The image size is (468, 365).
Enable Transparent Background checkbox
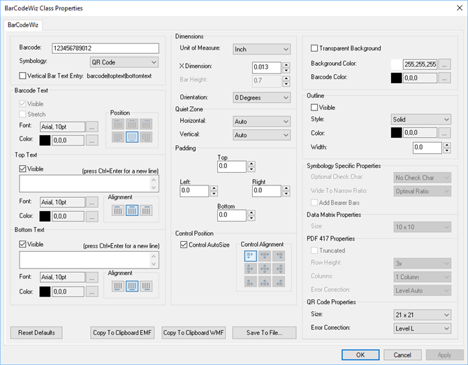point(314,48)
